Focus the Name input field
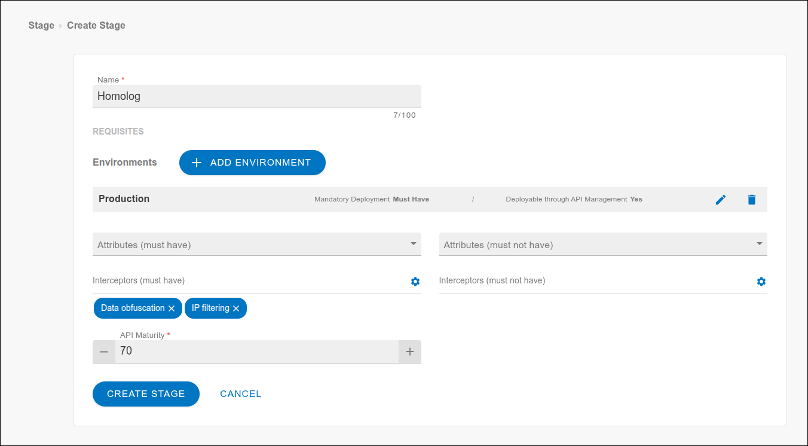This screenshot has width=808, height=446. click(257, 96)
